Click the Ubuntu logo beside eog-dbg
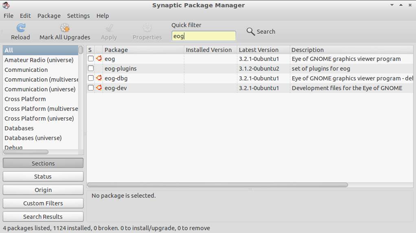This screenshot has width=416, height=233. tap(99, 78)
